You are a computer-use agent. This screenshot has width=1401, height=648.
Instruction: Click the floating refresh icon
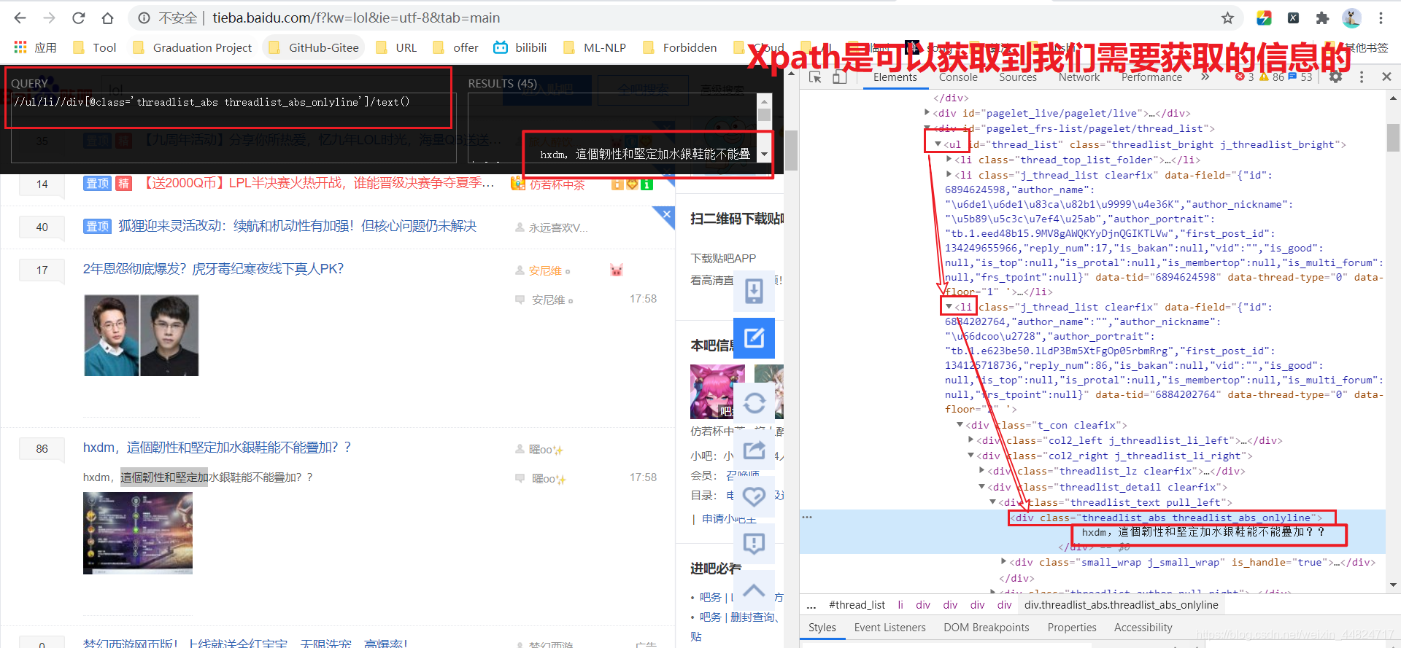754,402
